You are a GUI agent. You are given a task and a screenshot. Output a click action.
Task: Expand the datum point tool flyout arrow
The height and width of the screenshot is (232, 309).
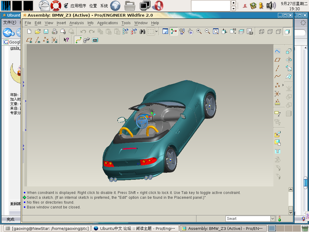283,85
